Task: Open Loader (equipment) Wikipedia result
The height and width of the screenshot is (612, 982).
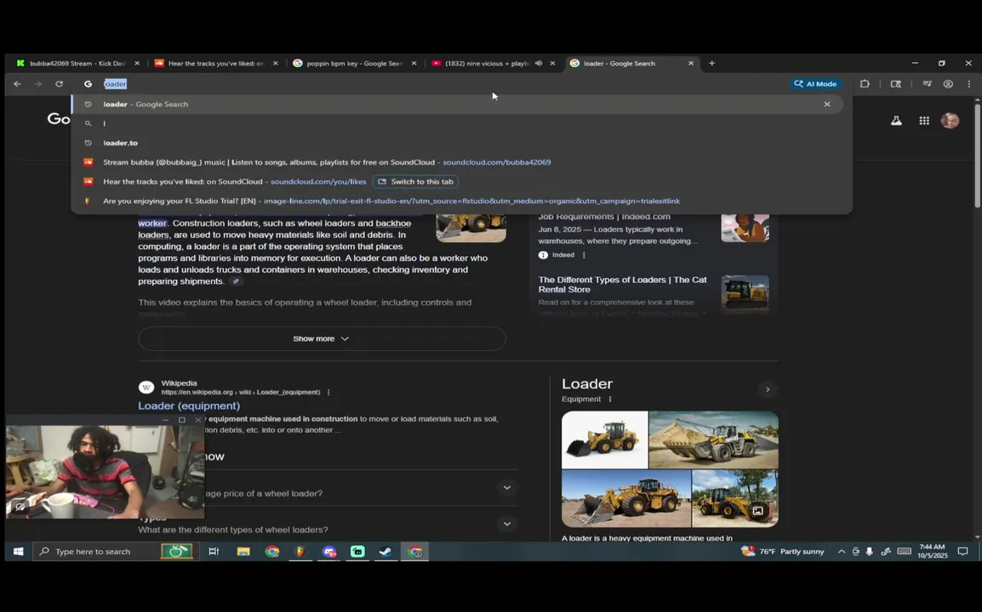Action: point(189,406)
